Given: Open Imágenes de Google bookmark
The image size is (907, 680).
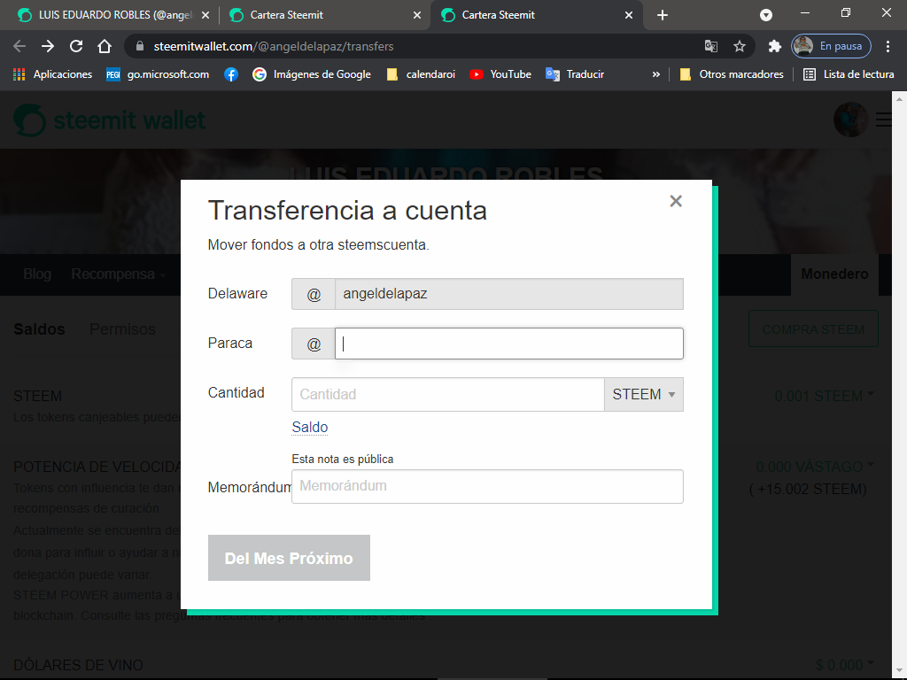Looking at the screenshot, I should pos(312,74).
